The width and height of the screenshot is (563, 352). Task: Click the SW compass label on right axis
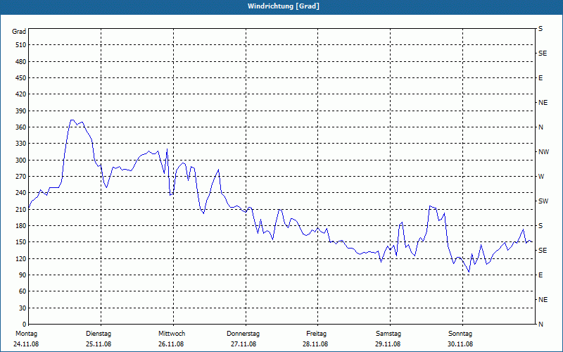point(543,201)
